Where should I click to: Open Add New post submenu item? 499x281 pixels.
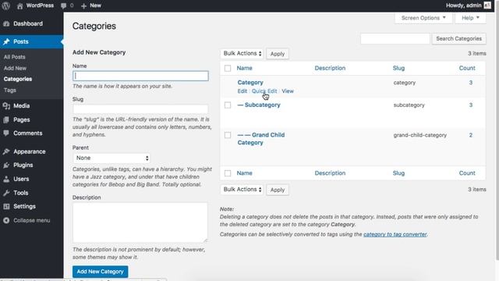point(15,68)
